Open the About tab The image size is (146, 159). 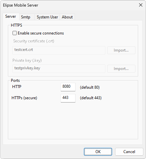67,17
